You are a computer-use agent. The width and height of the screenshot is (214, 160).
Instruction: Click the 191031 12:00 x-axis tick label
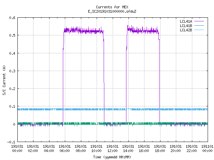112,149
